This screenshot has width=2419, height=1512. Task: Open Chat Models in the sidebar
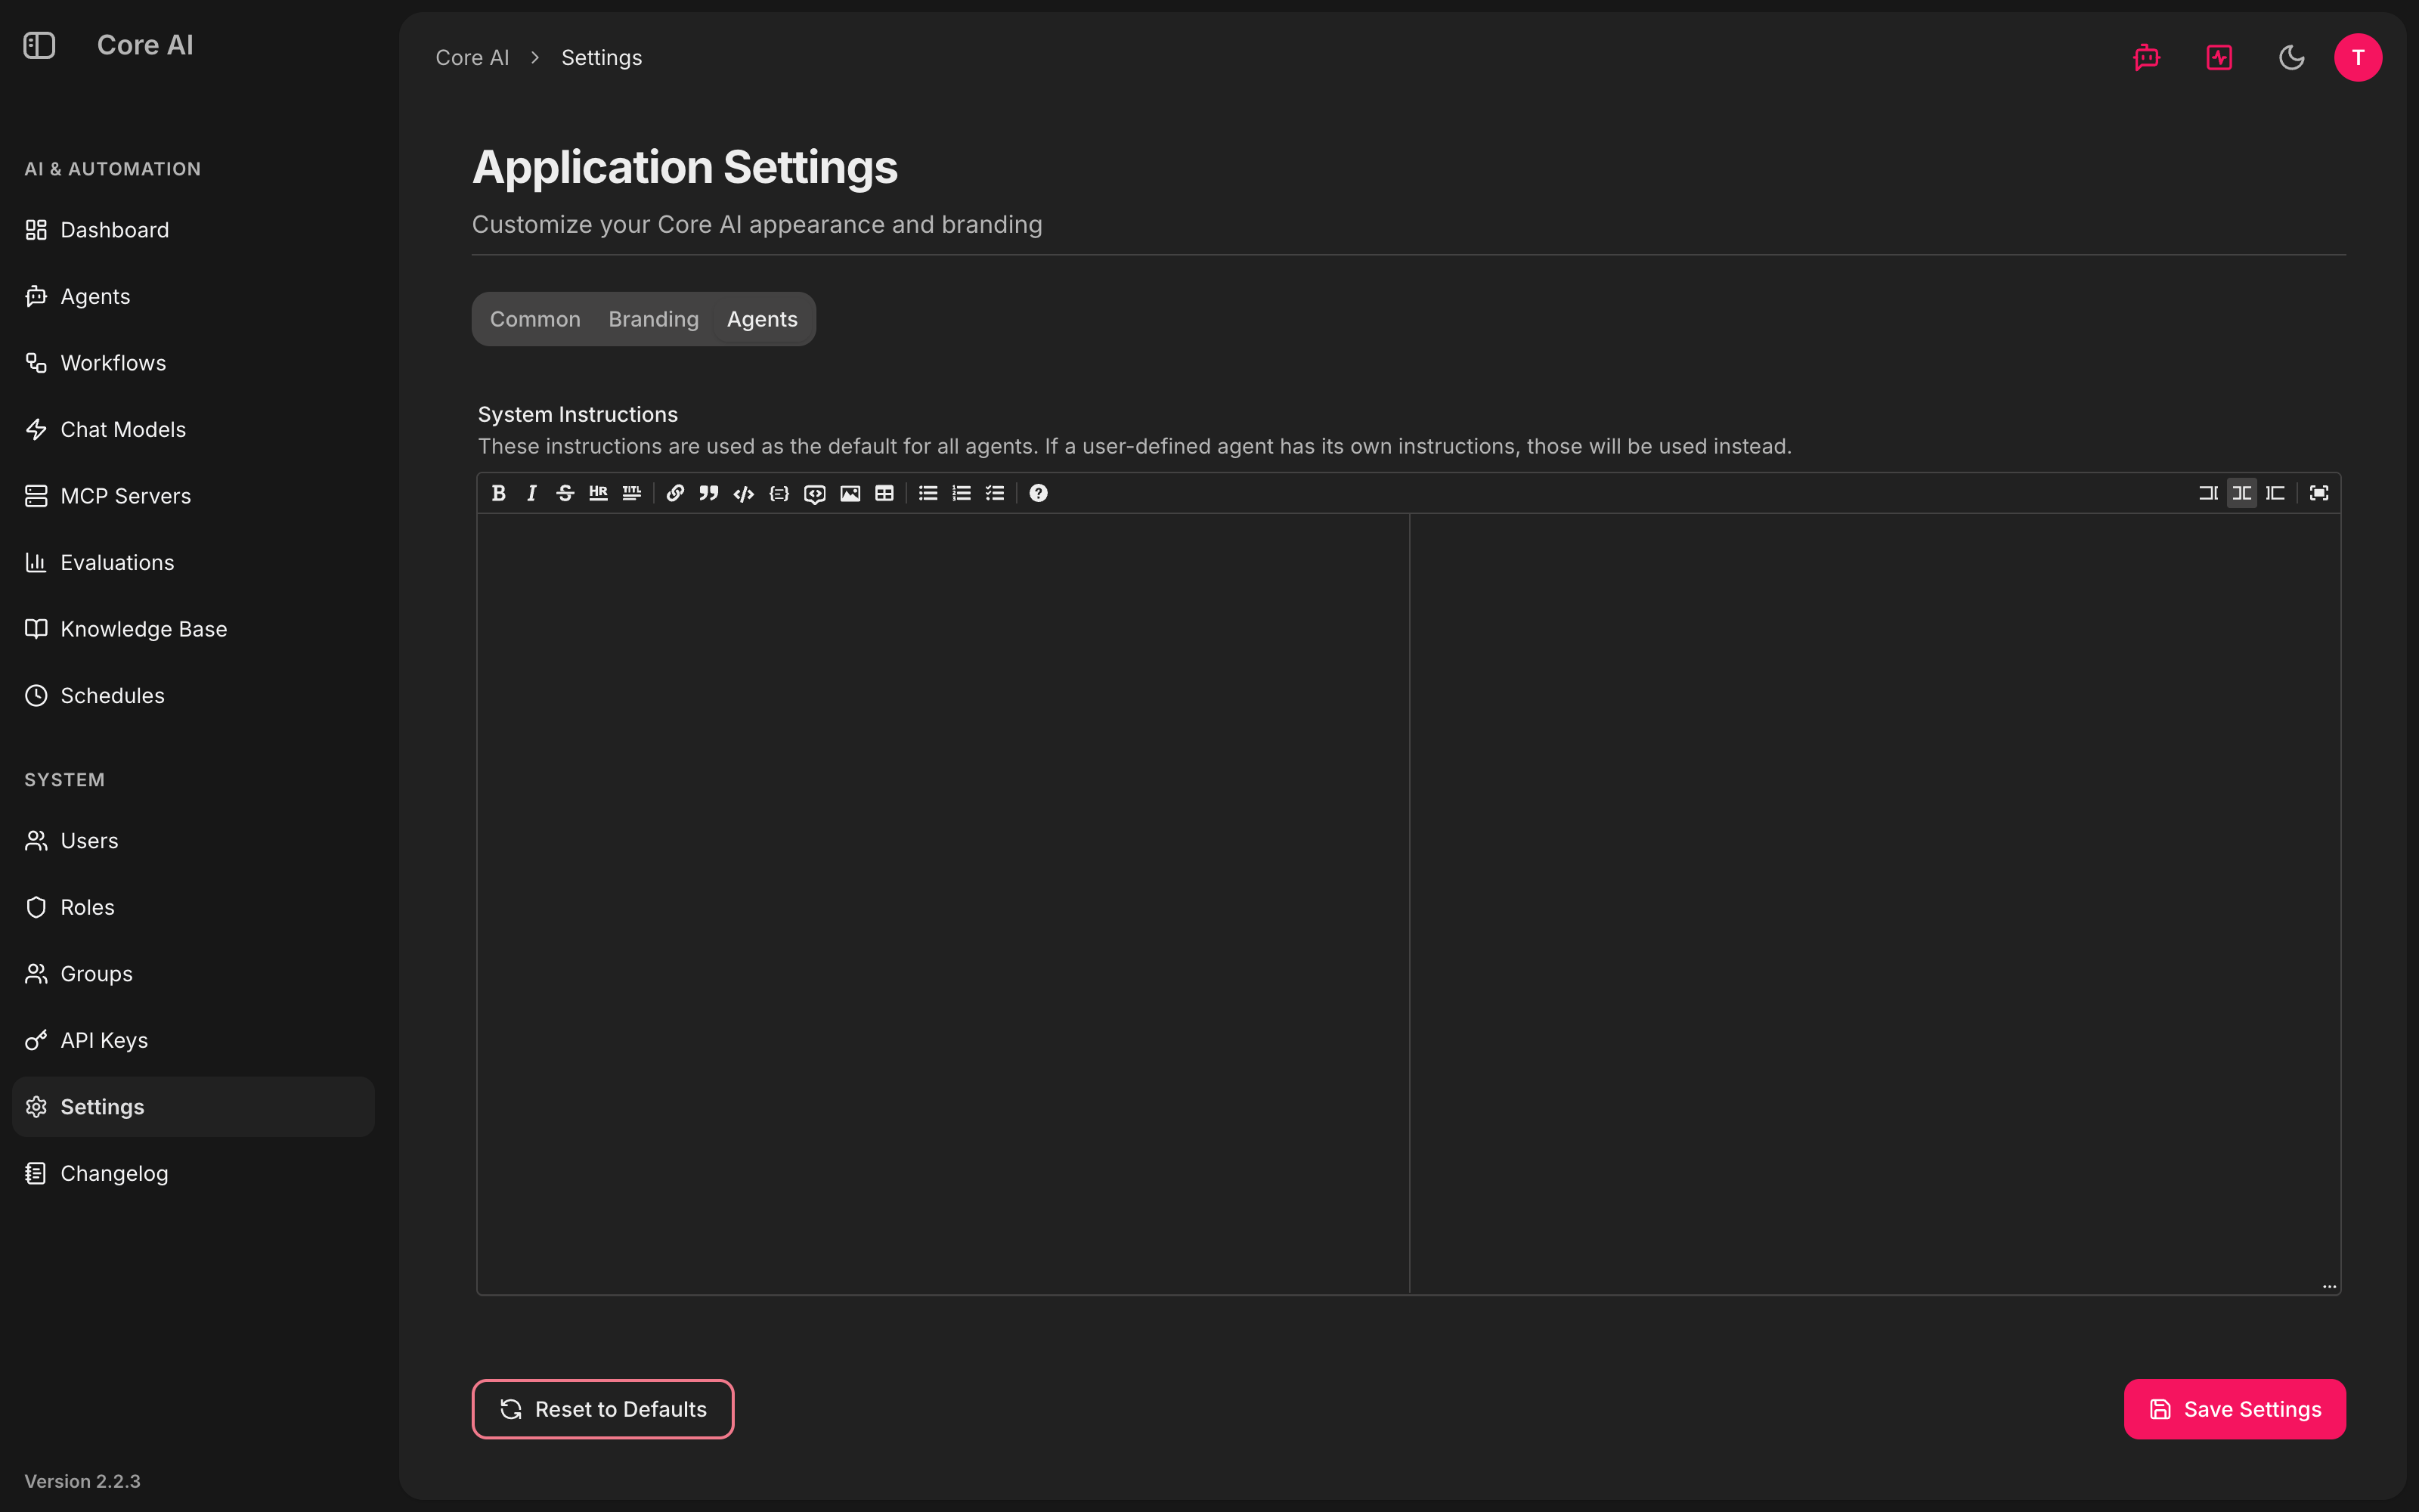193,429
